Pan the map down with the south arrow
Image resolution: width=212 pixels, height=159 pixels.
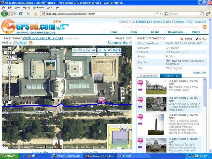[x=9, y=57]
